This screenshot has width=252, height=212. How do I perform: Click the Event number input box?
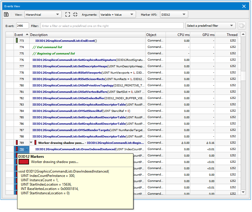click(x=22, y=26)
